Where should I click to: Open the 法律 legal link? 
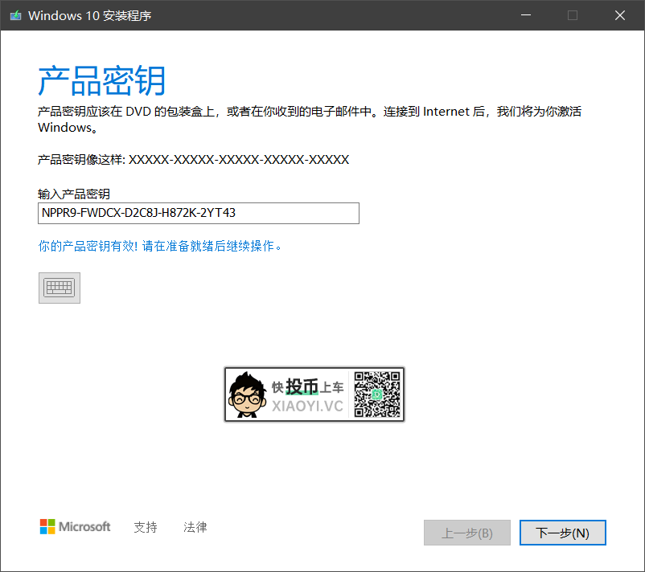(x=195, y=527)
